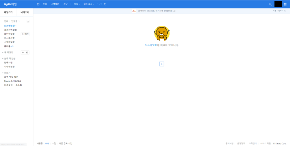Click 내게쓰기 write-to-me tab
This screenshot has height=146, width=290.
[x=25, y=12]
